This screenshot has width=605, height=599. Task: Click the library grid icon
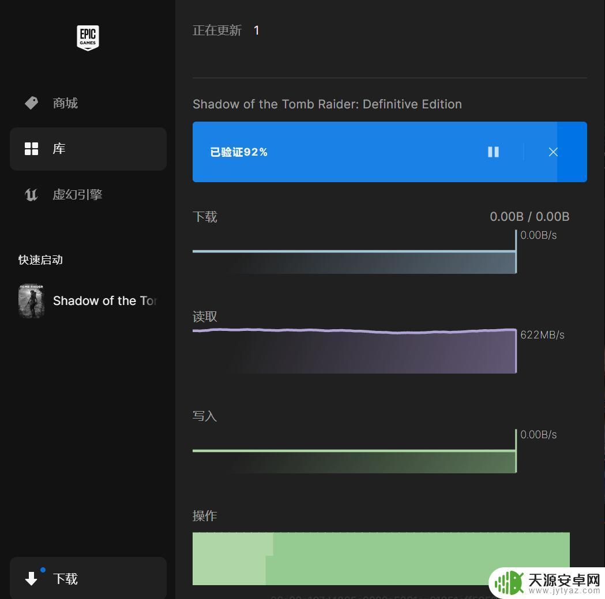point(31,149)
